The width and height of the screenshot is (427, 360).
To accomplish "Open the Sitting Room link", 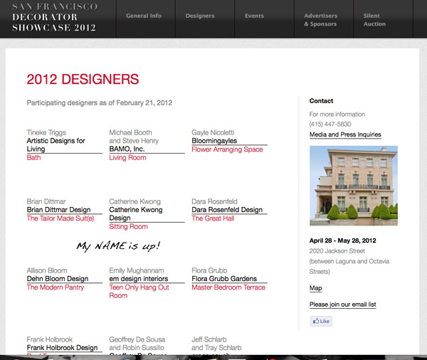I will pos(128,226).
